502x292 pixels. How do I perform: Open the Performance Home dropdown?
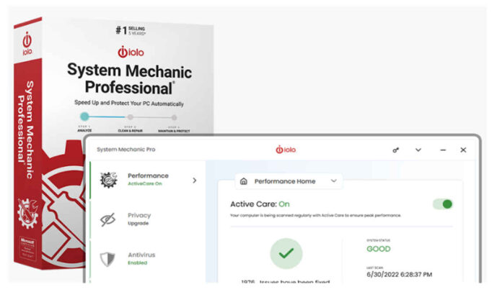tap(289, 181)
